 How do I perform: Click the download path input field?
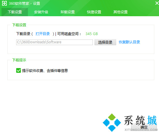(54, 42)
